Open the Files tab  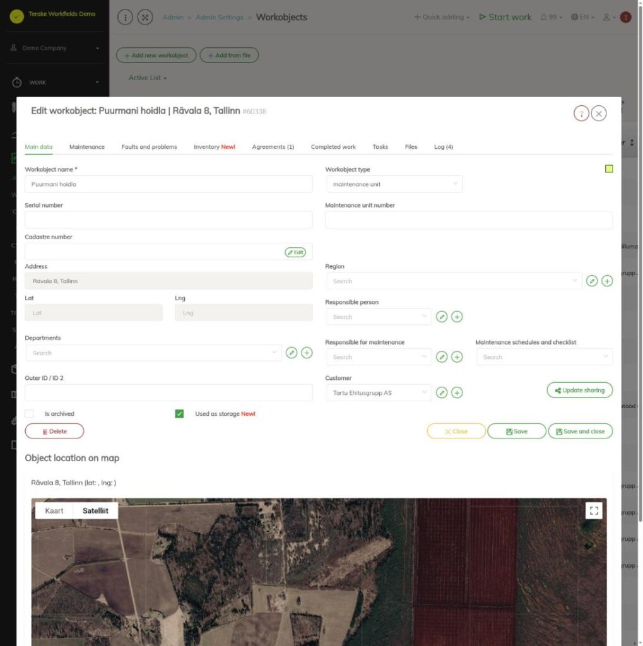tap(411, 146)
